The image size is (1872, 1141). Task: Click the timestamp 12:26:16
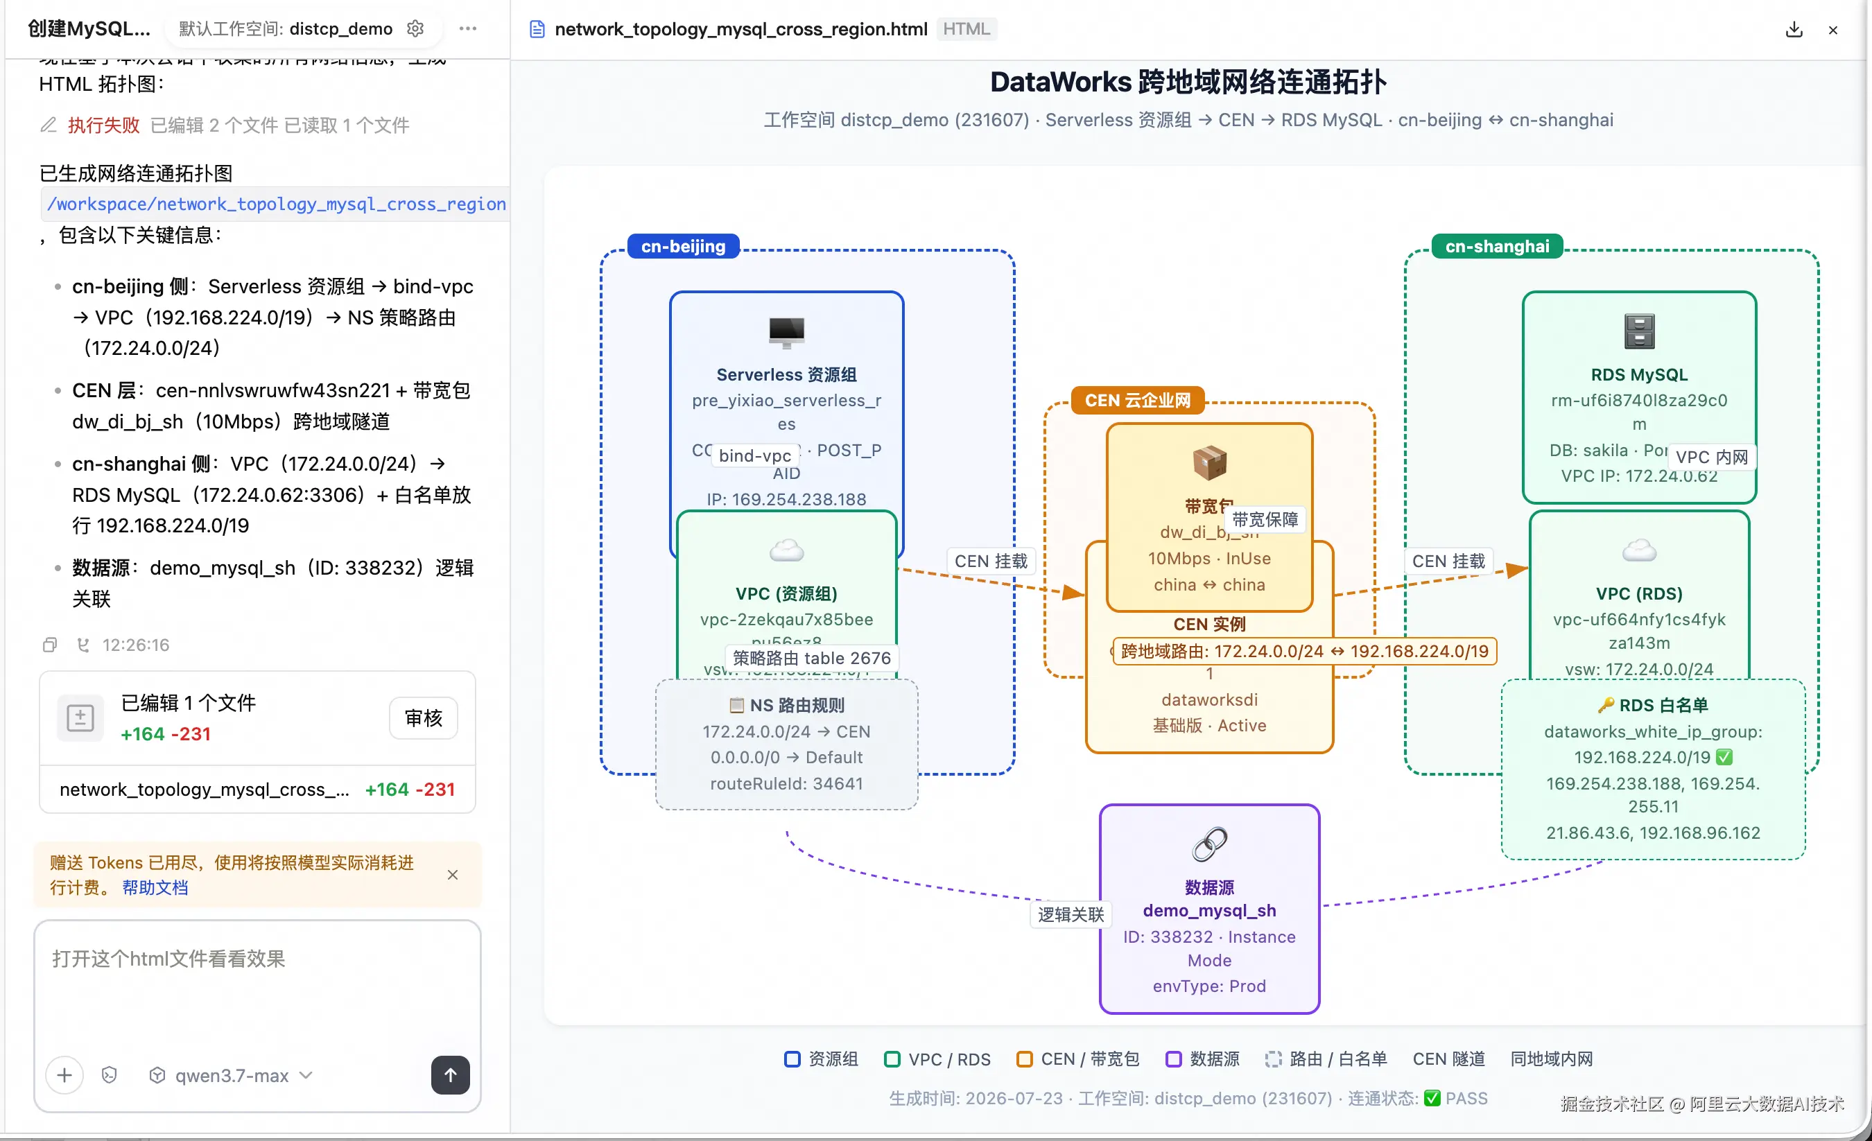[136, 645]
